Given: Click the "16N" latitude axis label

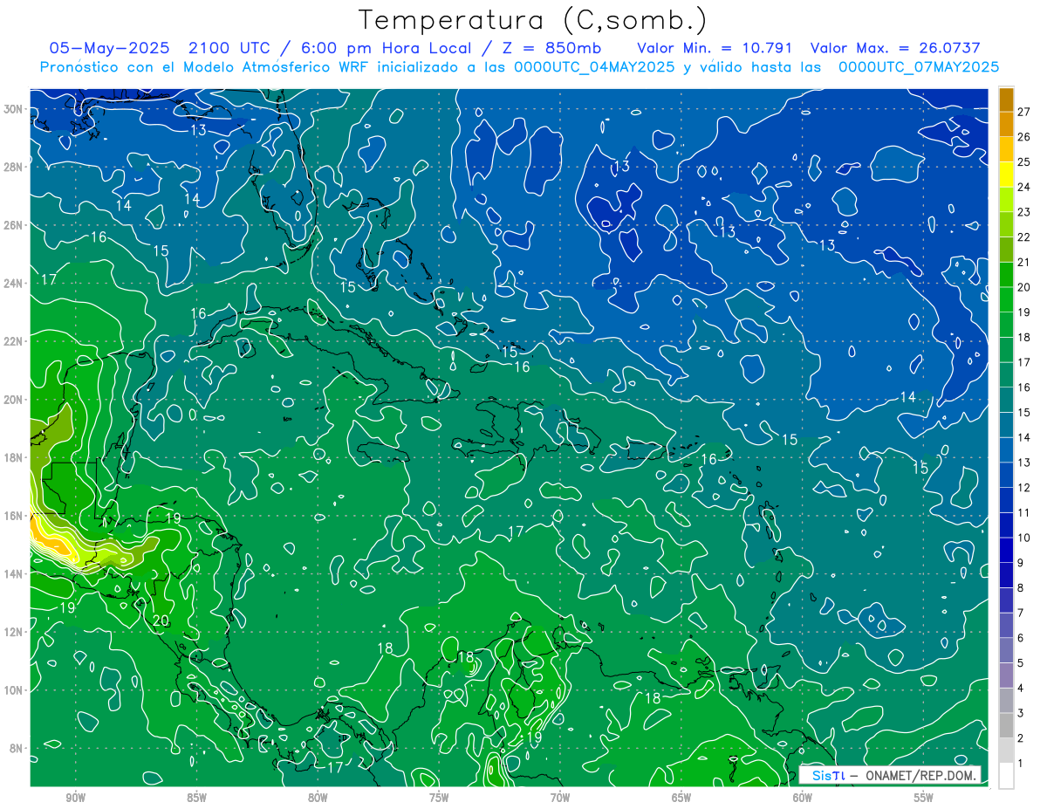Looking at the screenshot, I should point(14,516).
